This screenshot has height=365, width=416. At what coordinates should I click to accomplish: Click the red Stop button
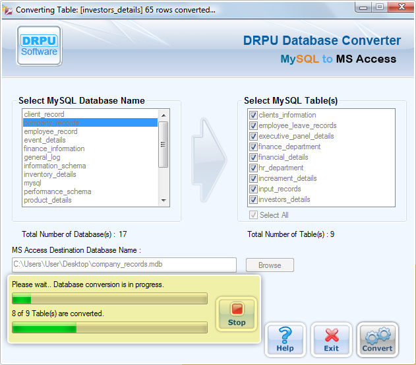click(237, 314)
